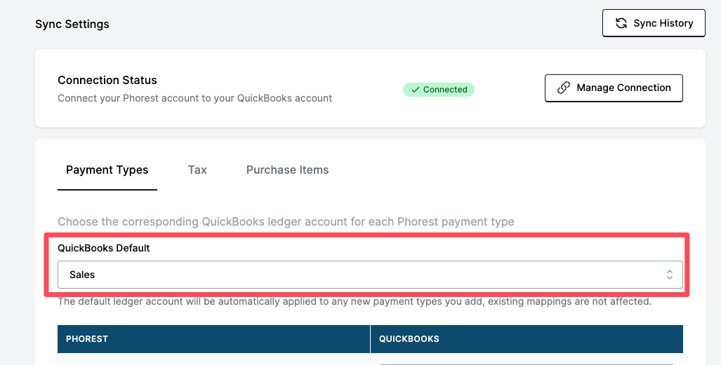The height and width of the screenshot is (365, 721).
Task: Open the Tax tab
Action: (x=197, y=170)
